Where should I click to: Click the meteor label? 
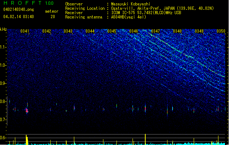click(52, 11)
